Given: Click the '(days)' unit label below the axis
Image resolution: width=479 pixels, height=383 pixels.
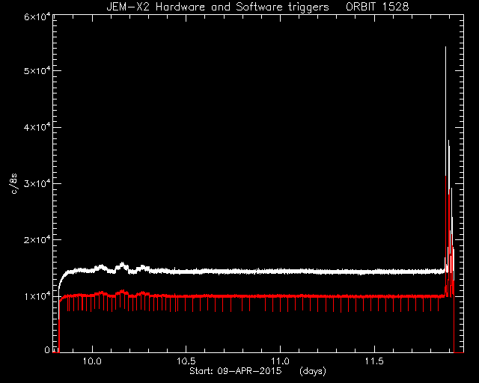Looking at the screenshot, I should (313, 371).
